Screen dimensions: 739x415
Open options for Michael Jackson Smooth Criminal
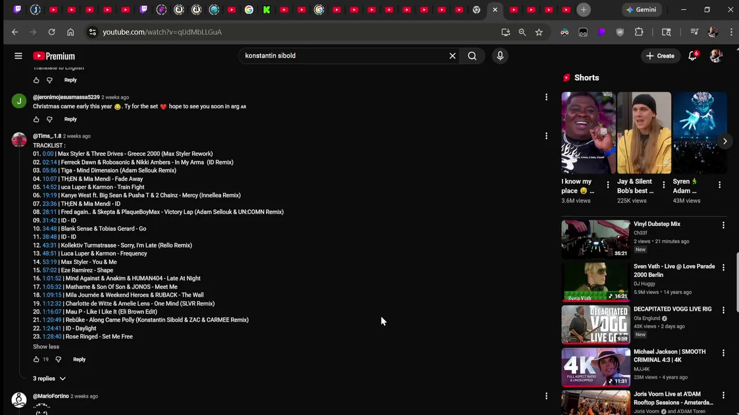tap(723, 353)
